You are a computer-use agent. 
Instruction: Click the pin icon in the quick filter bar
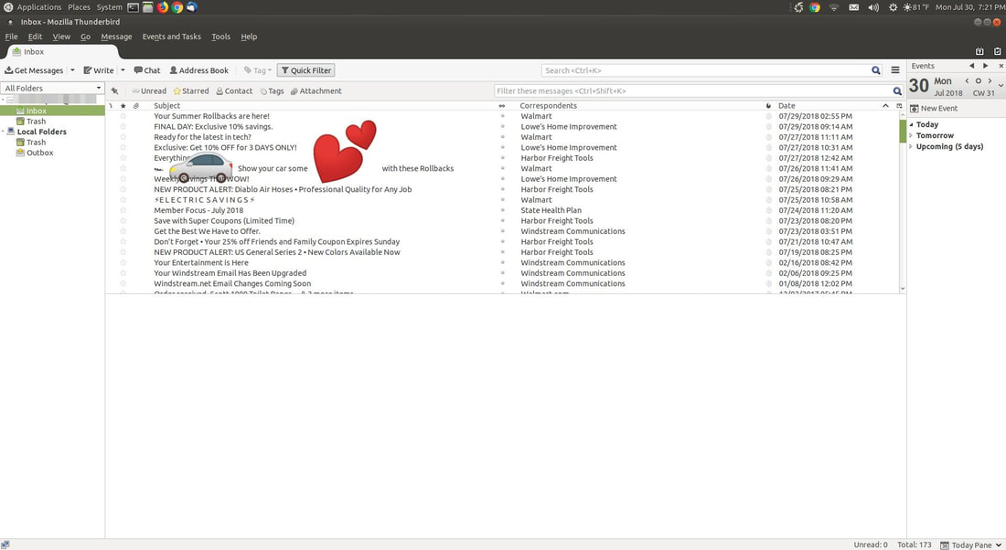[114, 91]
